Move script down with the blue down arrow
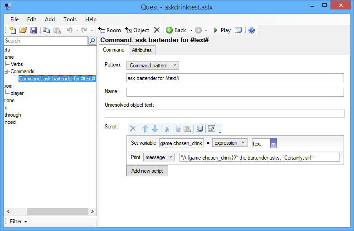Image resolution: width=354 pixels, height=231 pixels. (155, 129)
